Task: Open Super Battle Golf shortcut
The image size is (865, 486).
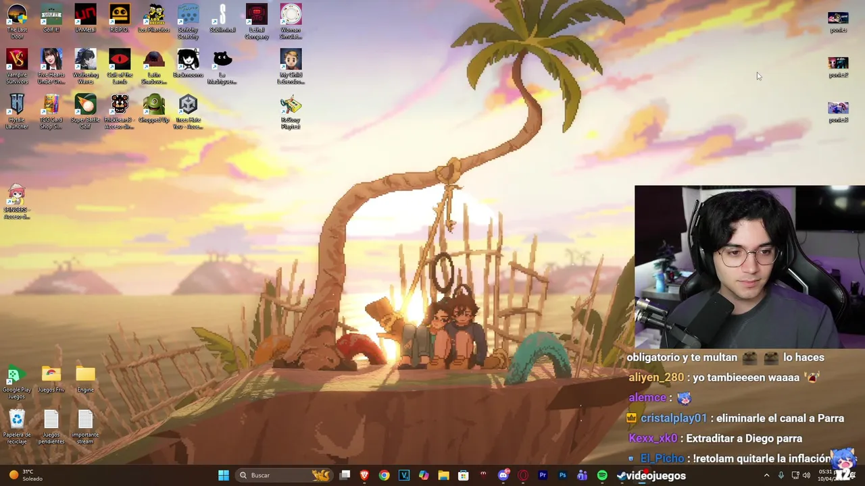Action: click(x=85, y=111)
